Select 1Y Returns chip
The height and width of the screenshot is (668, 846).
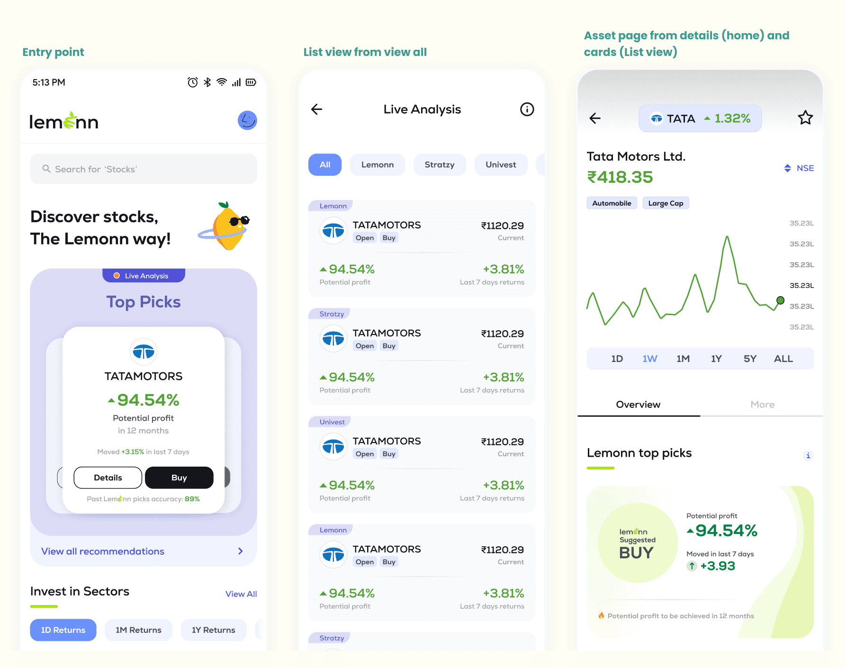(x=214, y=630)
